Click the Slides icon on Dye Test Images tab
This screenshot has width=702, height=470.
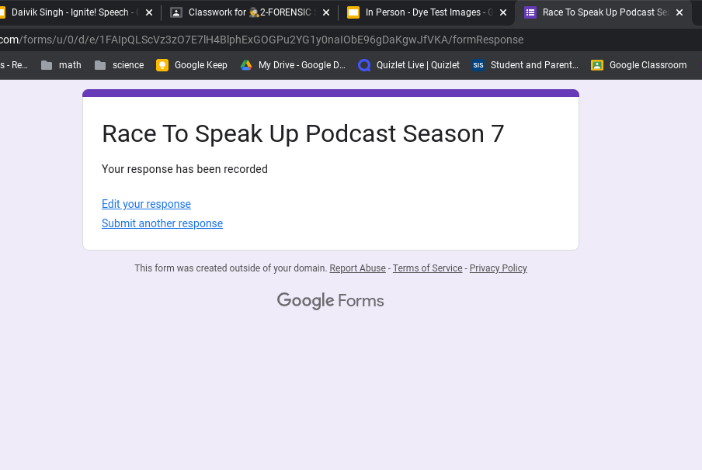coord(353,12)
